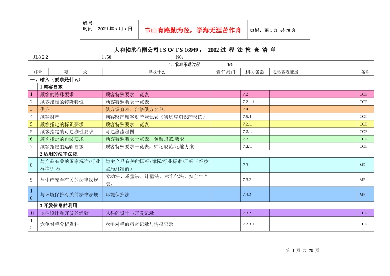Click clause number '7.5.4'
Screen dimensions: 390x276
pyautogui.click(x=247, y=117)
